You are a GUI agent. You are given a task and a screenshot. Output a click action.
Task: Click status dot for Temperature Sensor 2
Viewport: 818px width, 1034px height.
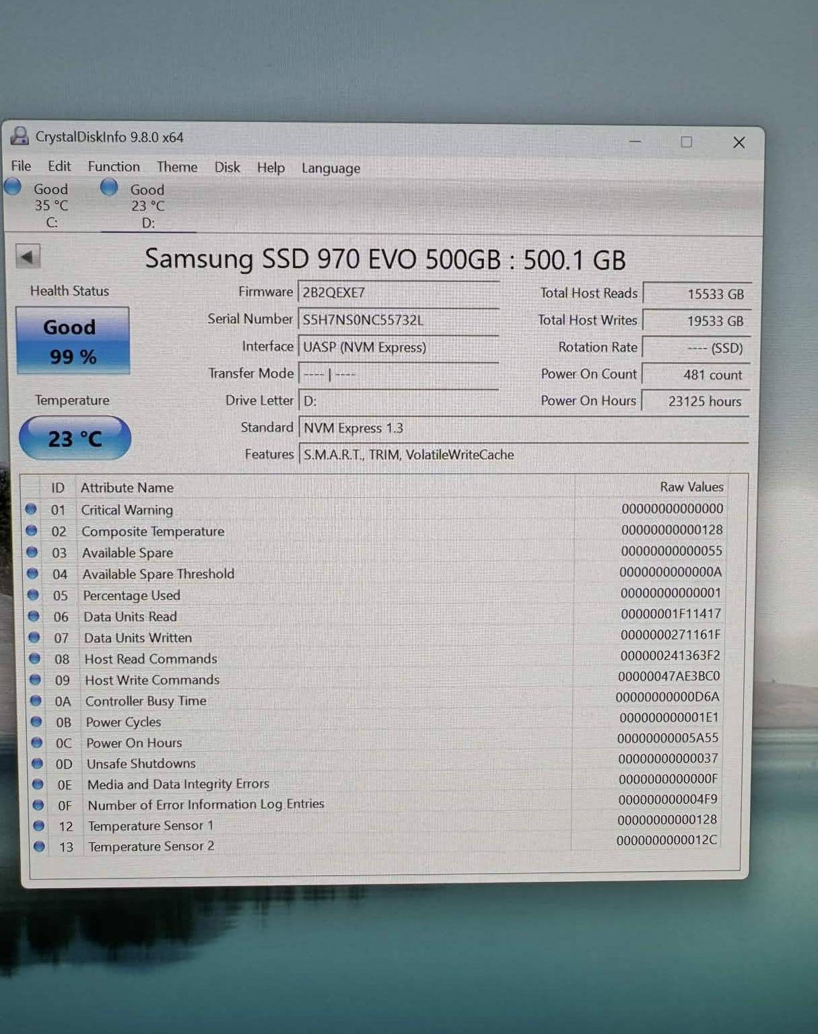[x=40, y=847]
